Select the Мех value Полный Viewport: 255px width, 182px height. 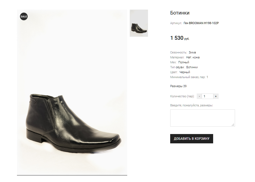(x=184, y=62)
